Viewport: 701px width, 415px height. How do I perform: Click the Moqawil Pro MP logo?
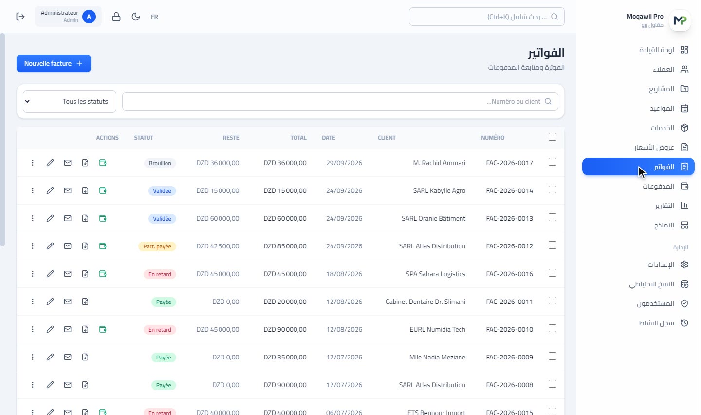coord(680,20)
